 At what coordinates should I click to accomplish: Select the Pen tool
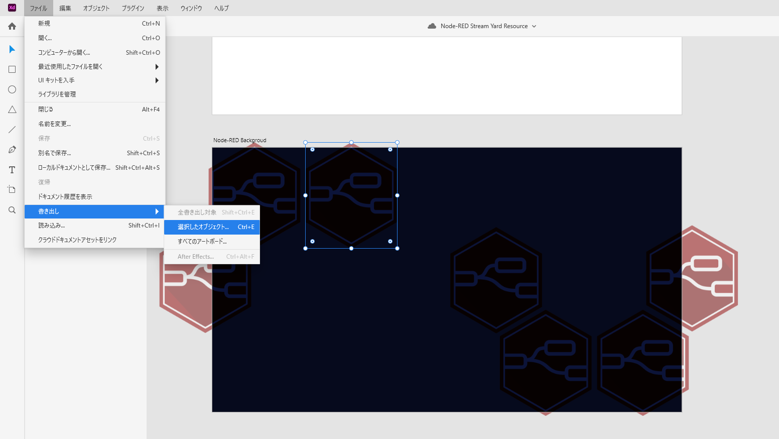tap(12, 150)
